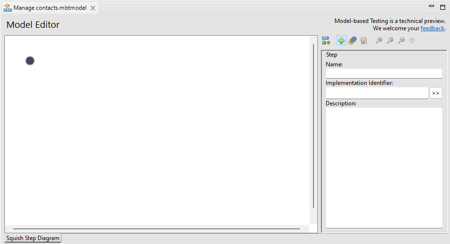Maximize the editor pane
Screen dimensions: 450x244
(442, 7)
